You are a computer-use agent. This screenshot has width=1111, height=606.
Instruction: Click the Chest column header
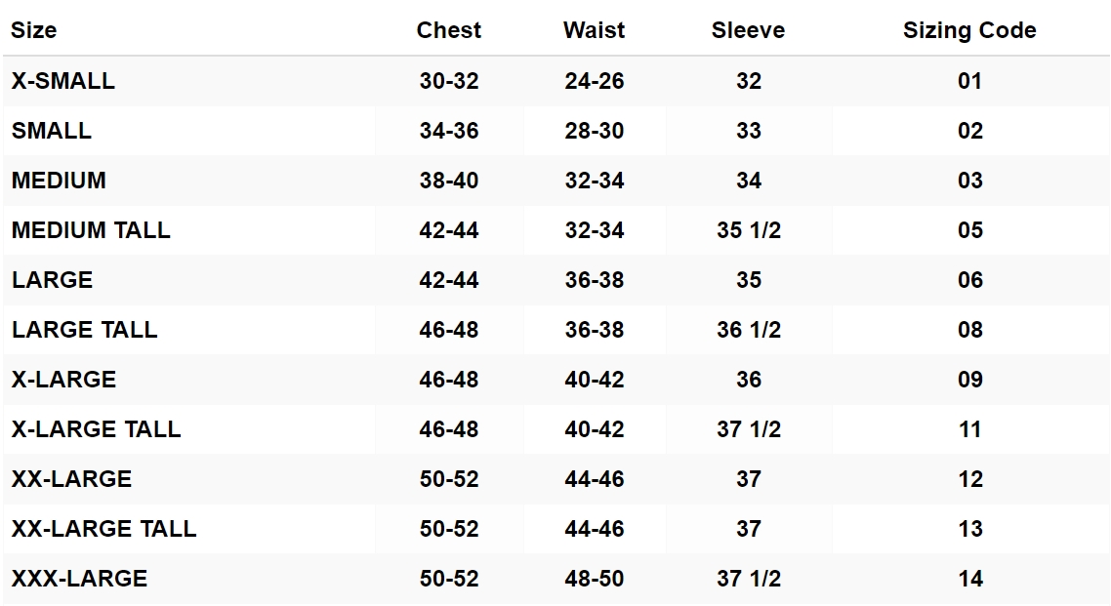click(x=449, y=30)
